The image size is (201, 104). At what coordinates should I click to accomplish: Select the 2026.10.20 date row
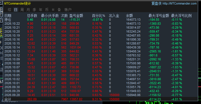(x=12, y=32)
